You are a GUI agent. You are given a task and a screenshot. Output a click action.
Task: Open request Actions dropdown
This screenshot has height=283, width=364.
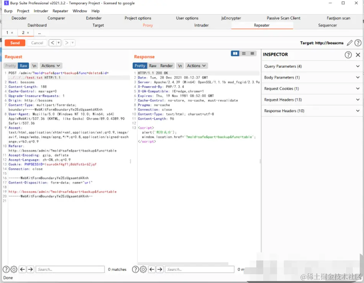pos(51,66)
